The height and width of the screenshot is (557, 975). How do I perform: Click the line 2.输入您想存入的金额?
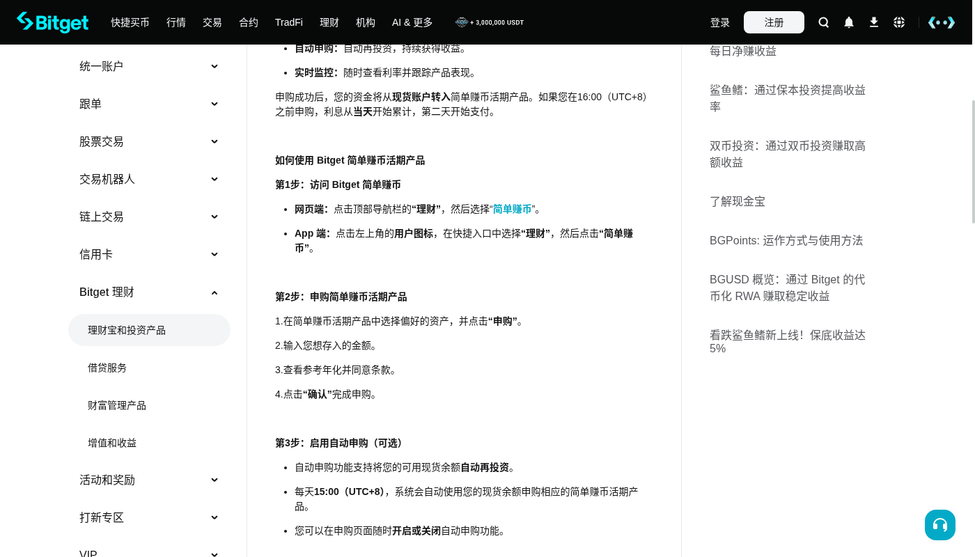pos(328,345)
